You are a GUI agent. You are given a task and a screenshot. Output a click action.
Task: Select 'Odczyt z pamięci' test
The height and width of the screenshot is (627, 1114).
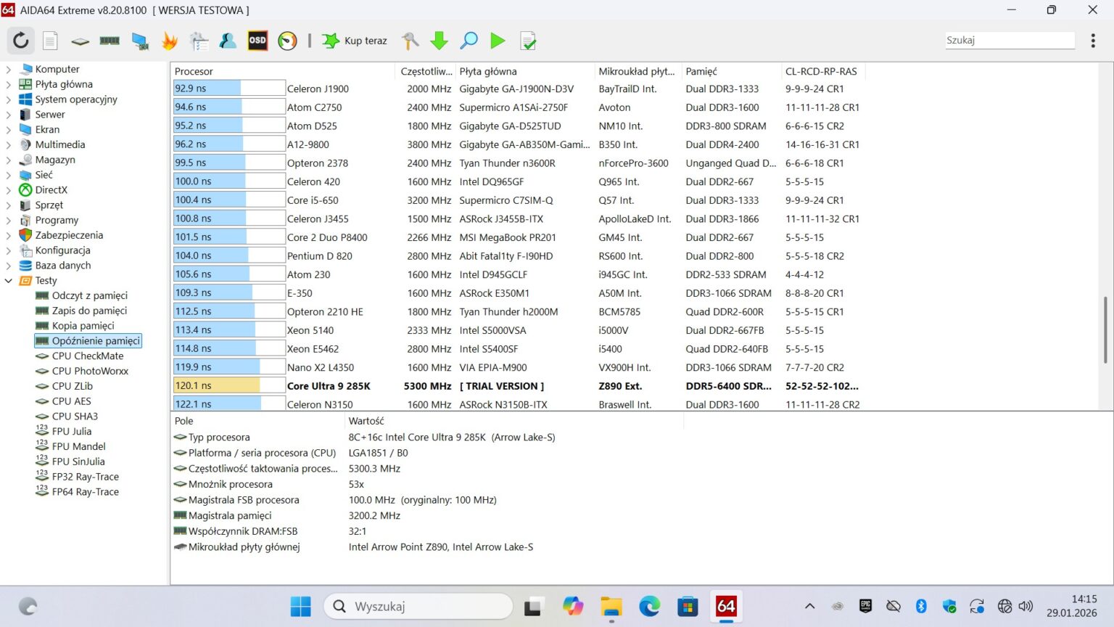[89, 295]
